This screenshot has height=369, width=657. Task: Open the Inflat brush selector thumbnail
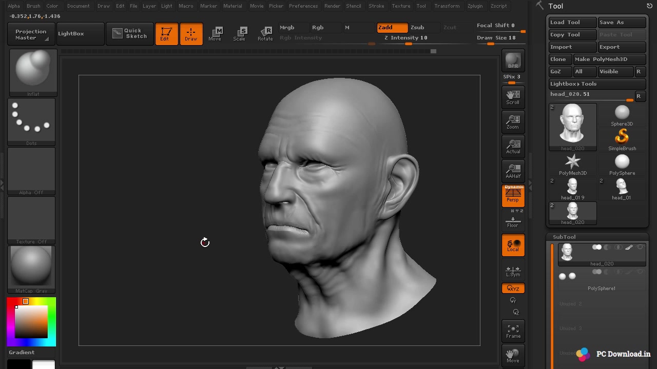[x=33, y=72]
